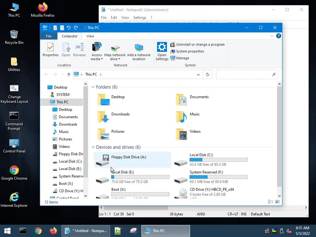
Task: Click file list vertical scrollbar down arrow
Action: pos(279,196)
